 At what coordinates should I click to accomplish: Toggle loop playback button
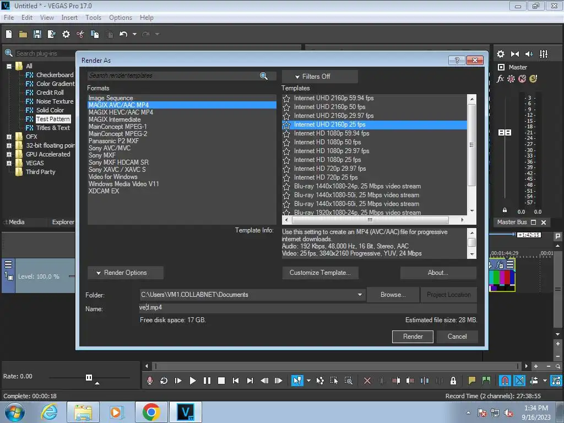click(164, 381)
